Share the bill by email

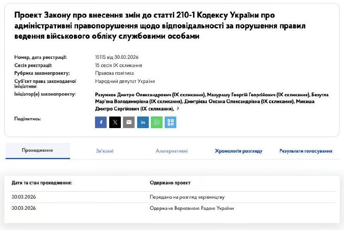click(x=129, y=122)
